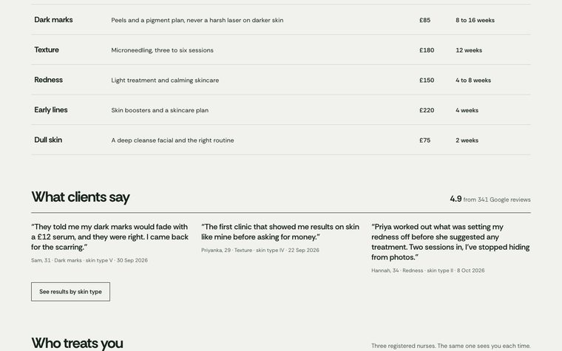Click Priyanka's testimonial about results first

[280, 232]
